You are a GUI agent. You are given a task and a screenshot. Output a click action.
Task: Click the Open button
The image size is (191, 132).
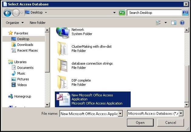coord(140,123)
